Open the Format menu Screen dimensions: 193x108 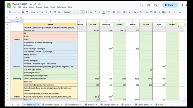tap(39, 7)
